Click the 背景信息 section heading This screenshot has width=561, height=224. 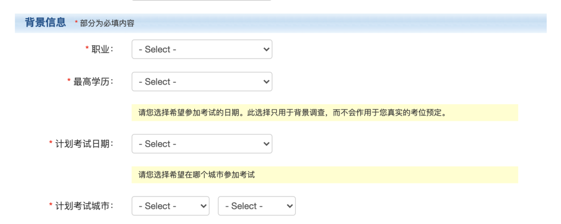45,22
